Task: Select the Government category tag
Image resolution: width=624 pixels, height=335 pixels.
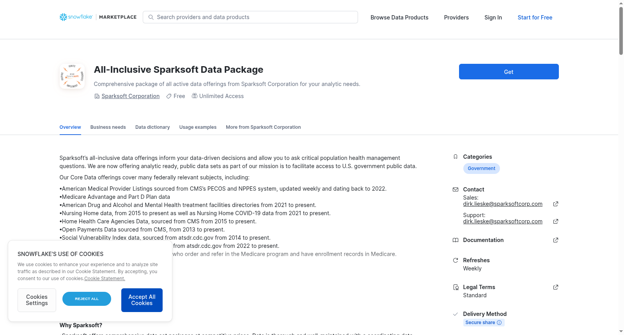Action: tap(481, 168)
